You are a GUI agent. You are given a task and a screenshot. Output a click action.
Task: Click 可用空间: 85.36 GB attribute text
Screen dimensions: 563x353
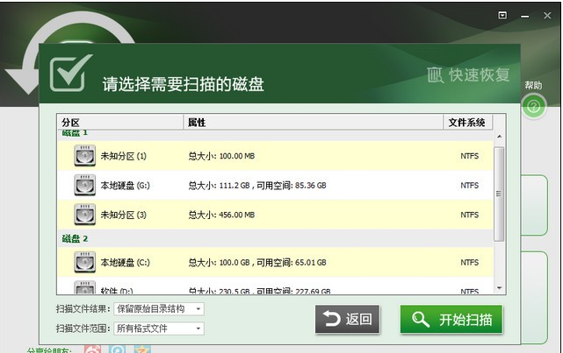(x=292, y=186)
